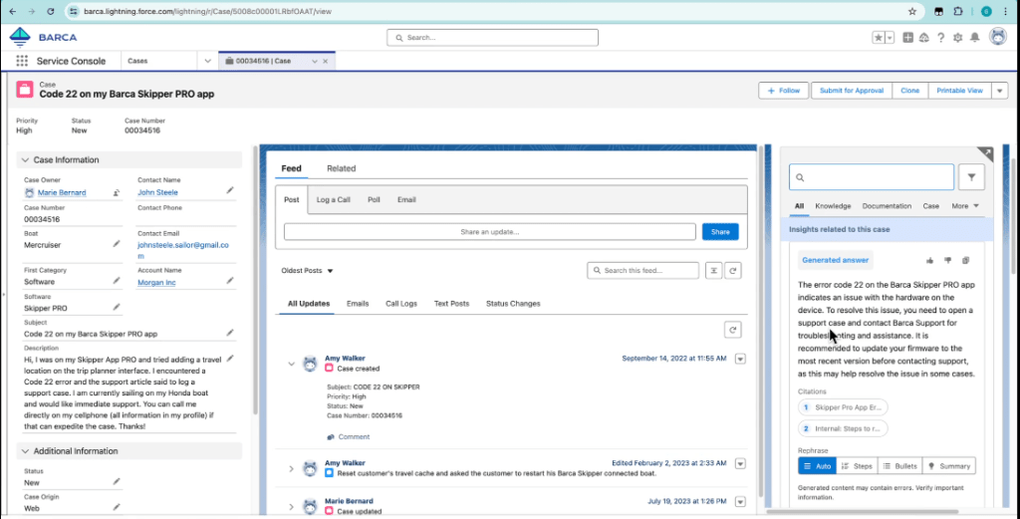Open the Oldest Posts sort dropdown

308,270
